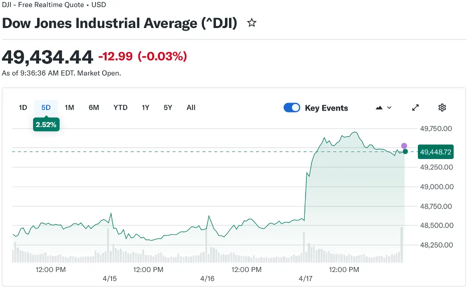
Task: Expand chart to full screen
Action: tap(415, 107)
